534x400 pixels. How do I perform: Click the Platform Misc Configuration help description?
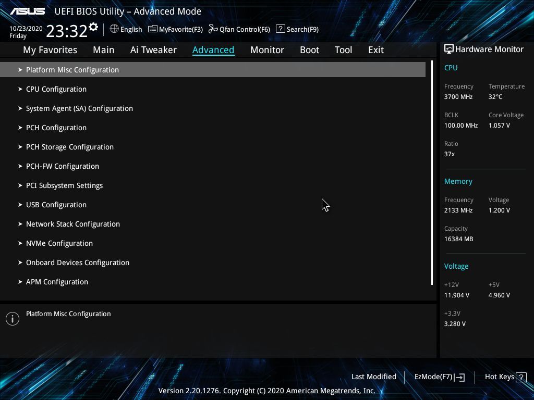68,314
